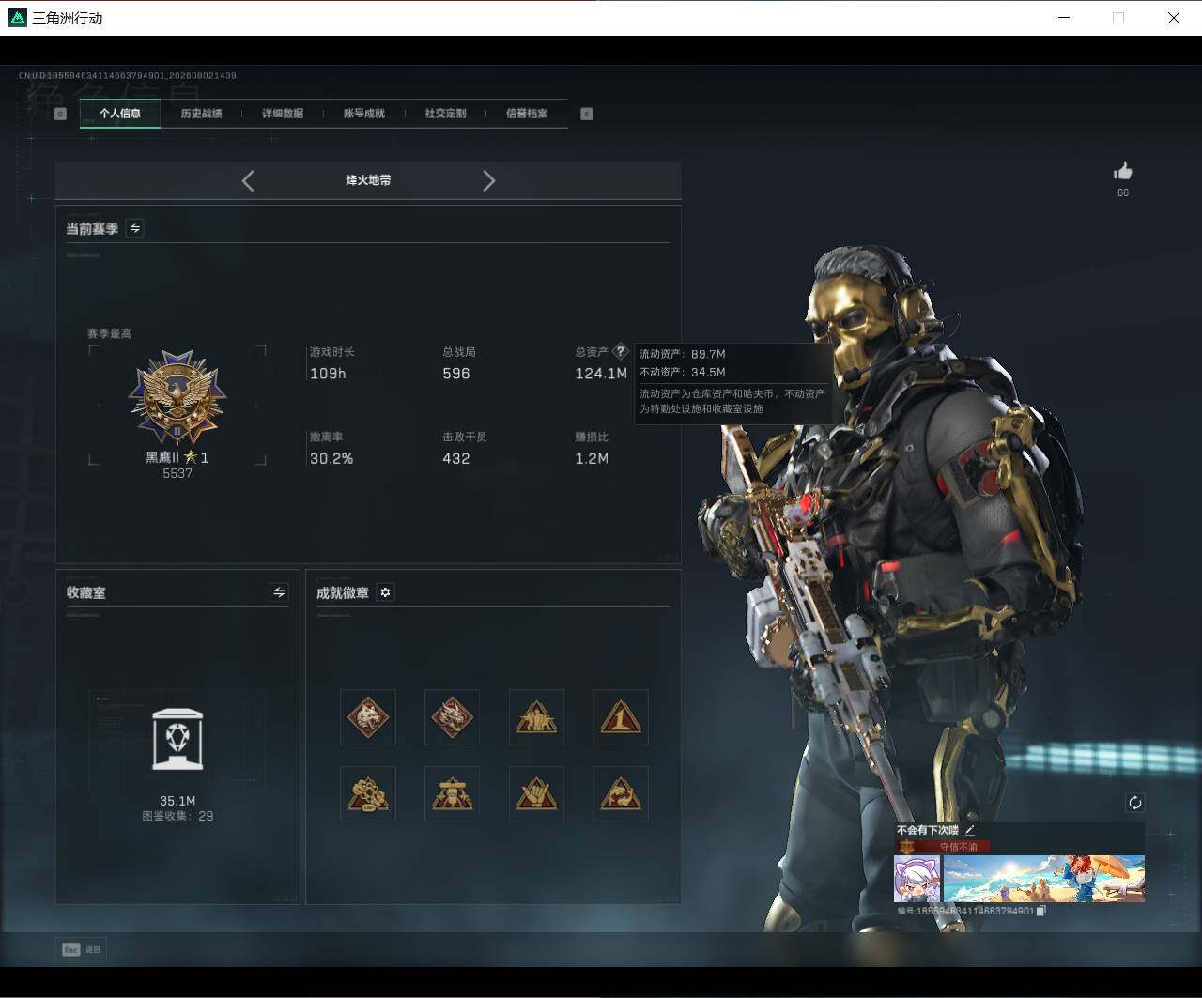1202x998 pixels.
Task: Click the player avatar thumbnail
Action: coord(917,879)
